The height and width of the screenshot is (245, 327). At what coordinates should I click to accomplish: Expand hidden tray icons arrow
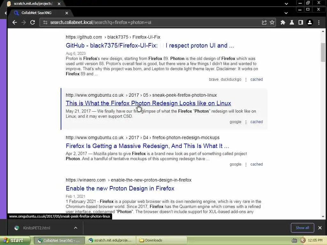[303, 241]
